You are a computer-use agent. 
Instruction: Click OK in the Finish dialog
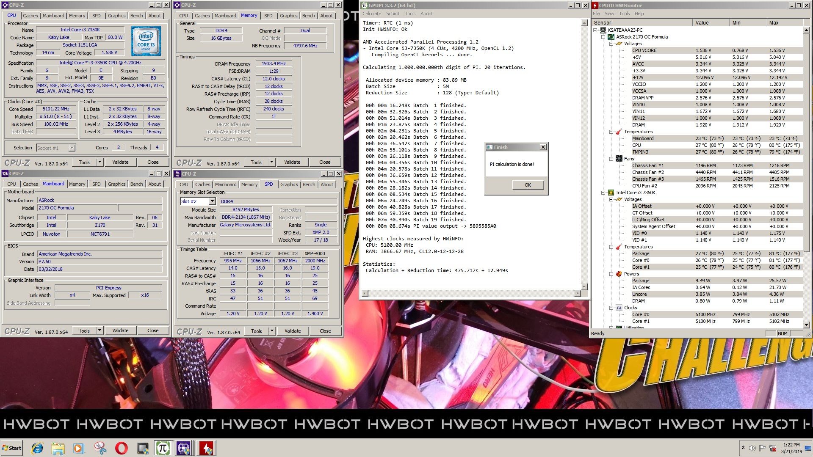pos(528,185)
